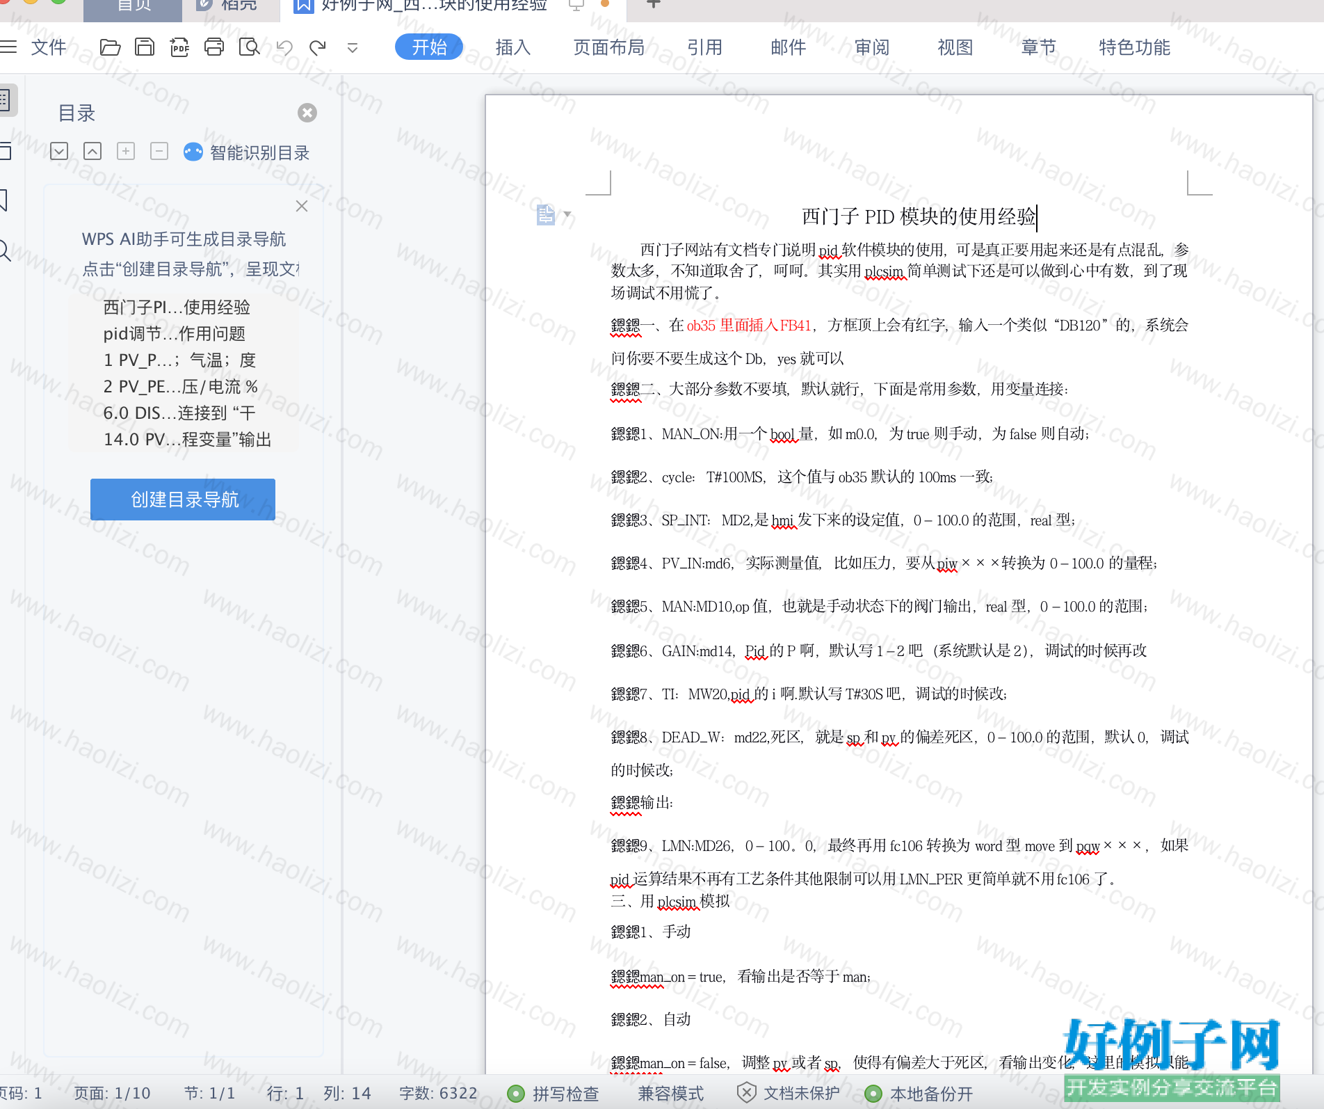Image resolution: width=1324 pixels, height=1109 pixels.
Task: Open the bookmark sidebar icon
Action: (4, 200)
